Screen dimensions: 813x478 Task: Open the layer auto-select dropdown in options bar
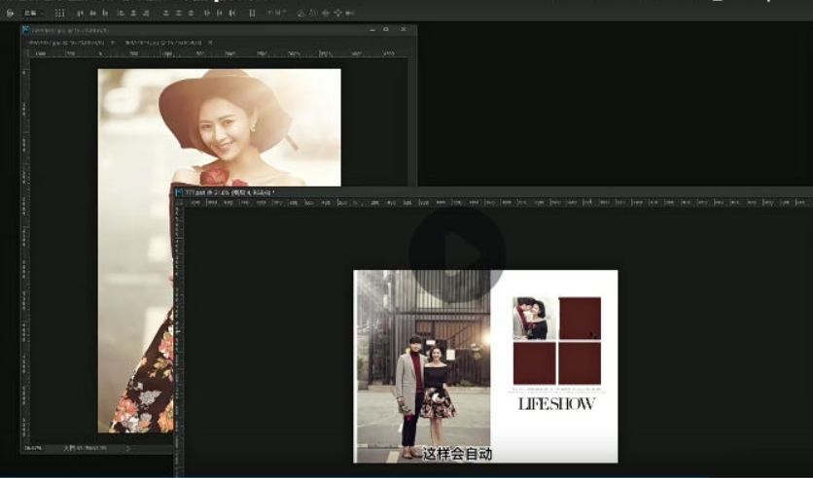[33, 13]
